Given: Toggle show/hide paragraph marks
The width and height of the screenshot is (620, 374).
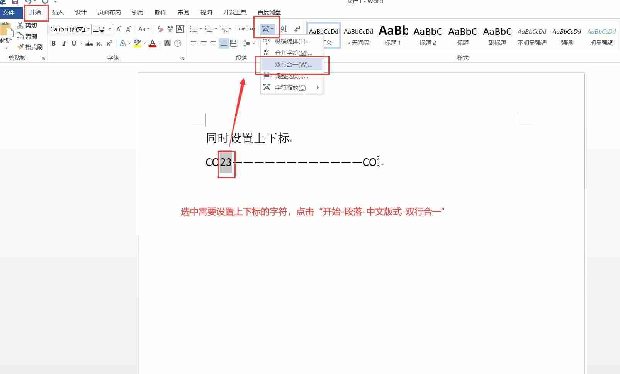Looking at the screenshot, I should (x=297, y=29).
